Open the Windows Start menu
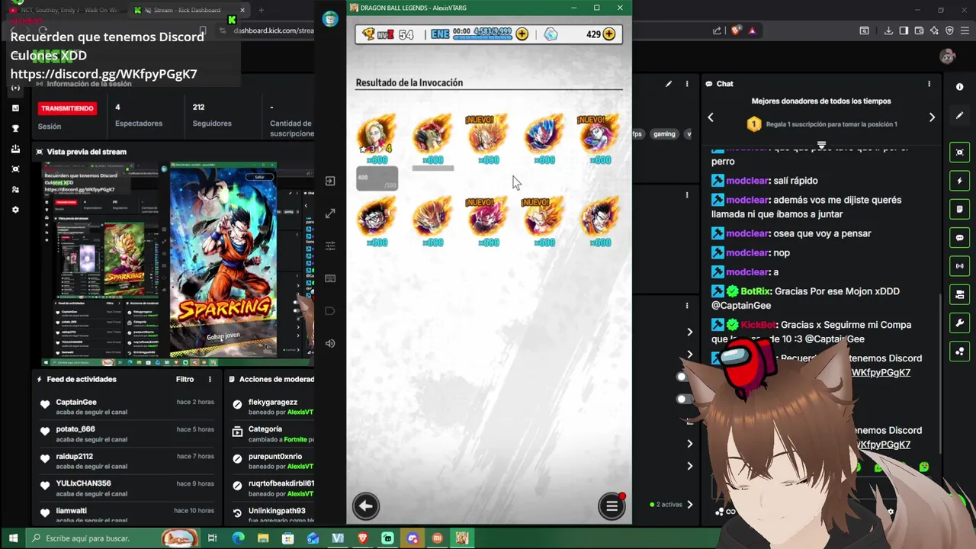The image size is (976, 549). (12, 538)
